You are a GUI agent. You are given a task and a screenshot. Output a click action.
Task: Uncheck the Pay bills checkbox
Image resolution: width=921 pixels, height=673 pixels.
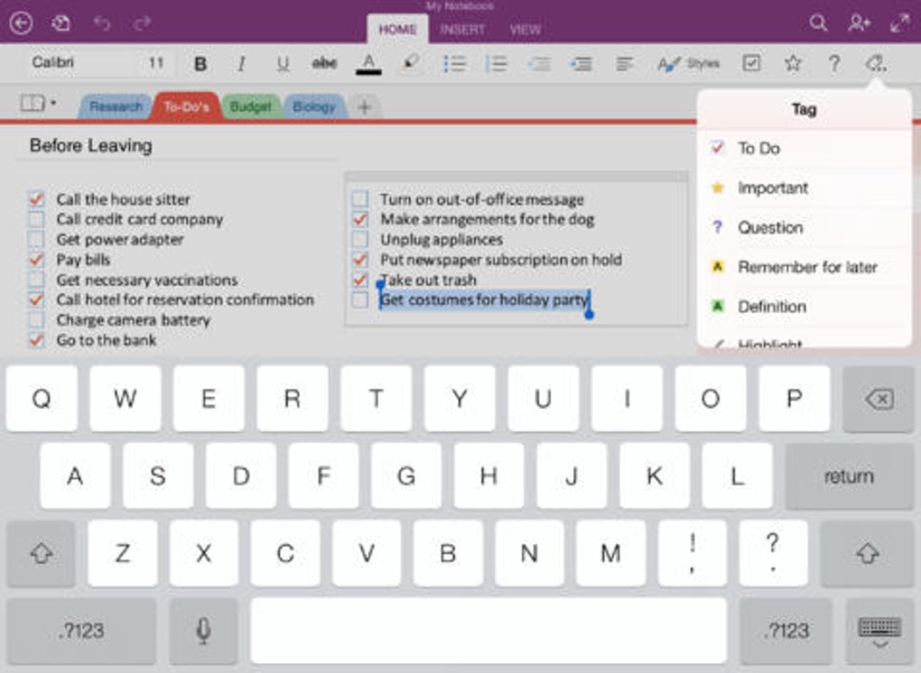[37, 260]
